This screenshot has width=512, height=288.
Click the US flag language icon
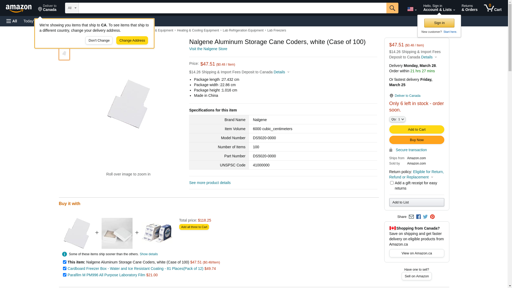(x=412, y=9)
